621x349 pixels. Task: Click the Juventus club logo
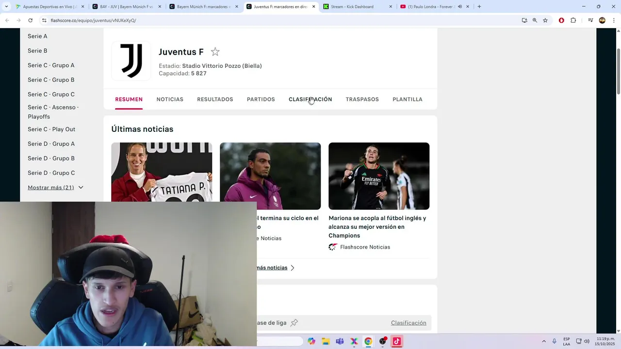131,61
